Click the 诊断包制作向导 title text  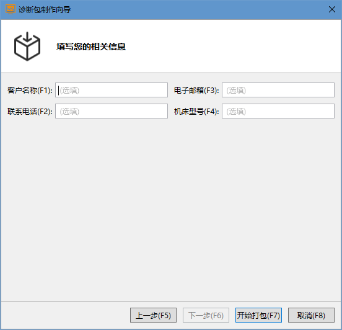click(x=45, y=9)
